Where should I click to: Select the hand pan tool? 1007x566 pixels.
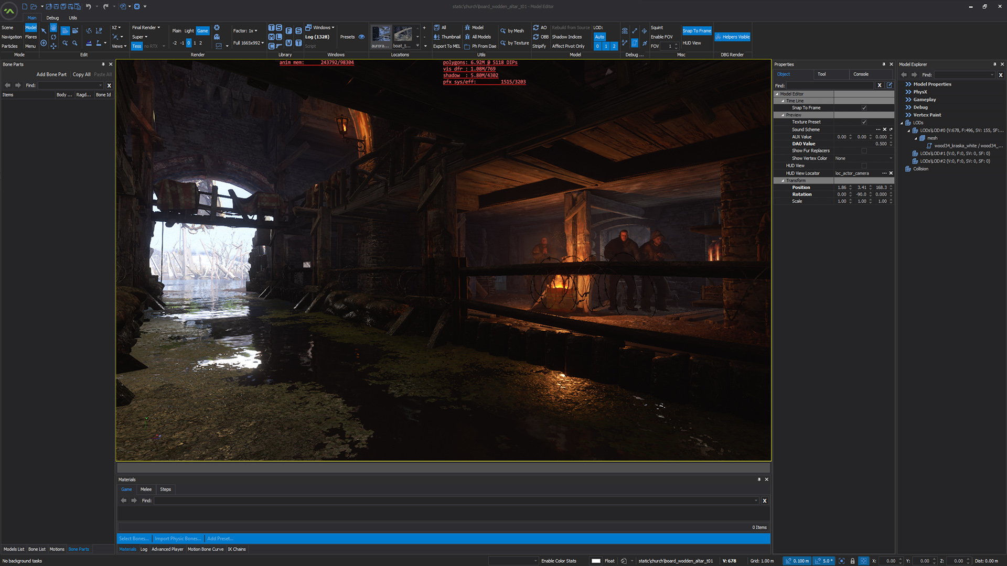click(x=53, y=28)
